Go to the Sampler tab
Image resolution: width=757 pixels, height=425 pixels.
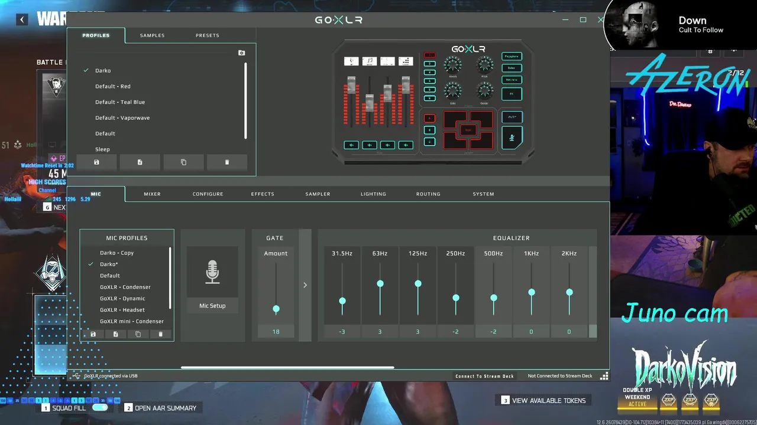(318, 194)
